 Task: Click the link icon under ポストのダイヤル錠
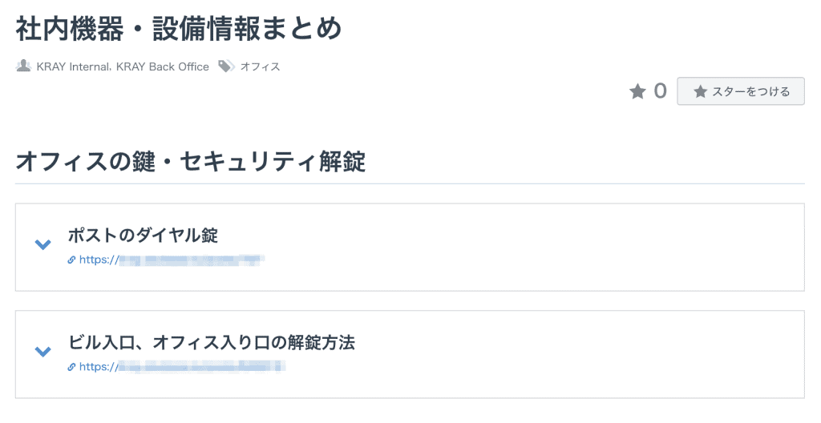click(71, 260)
